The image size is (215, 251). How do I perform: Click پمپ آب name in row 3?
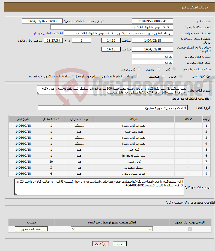(x=134, y=138)
